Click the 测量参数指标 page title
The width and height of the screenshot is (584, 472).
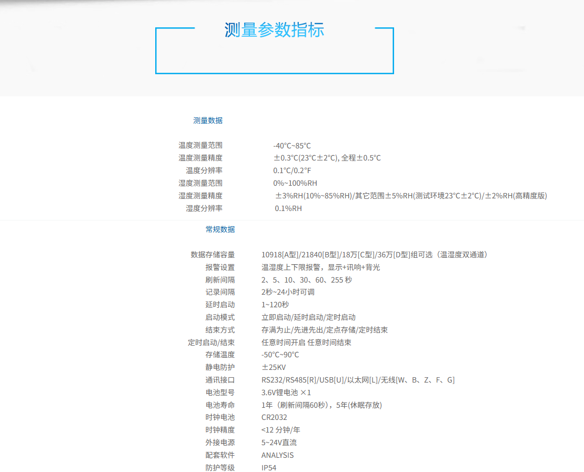[x=274, y=30]
